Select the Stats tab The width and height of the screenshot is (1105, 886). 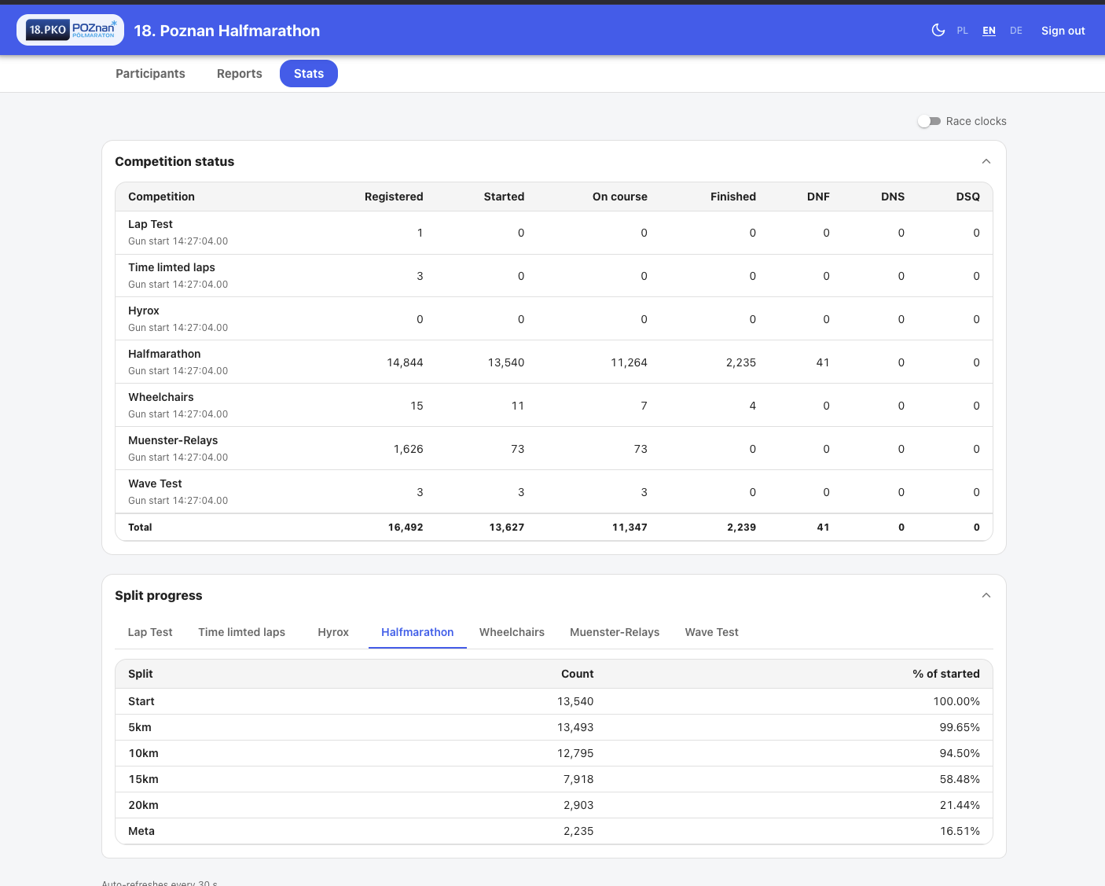pyautogui.click(x=309, y=73)
